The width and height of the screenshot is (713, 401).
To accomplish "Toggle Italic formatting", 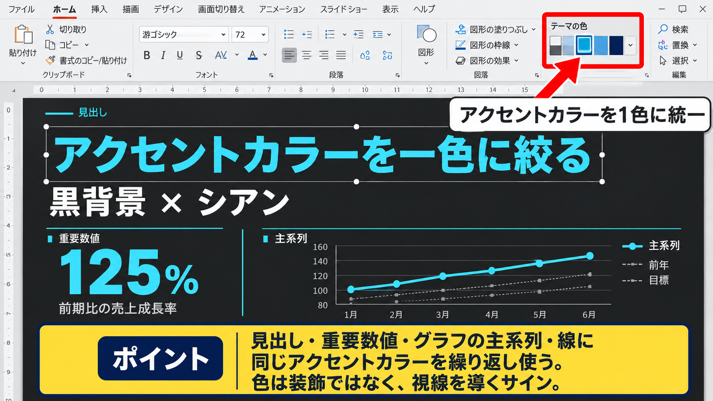I will (163, 55).
